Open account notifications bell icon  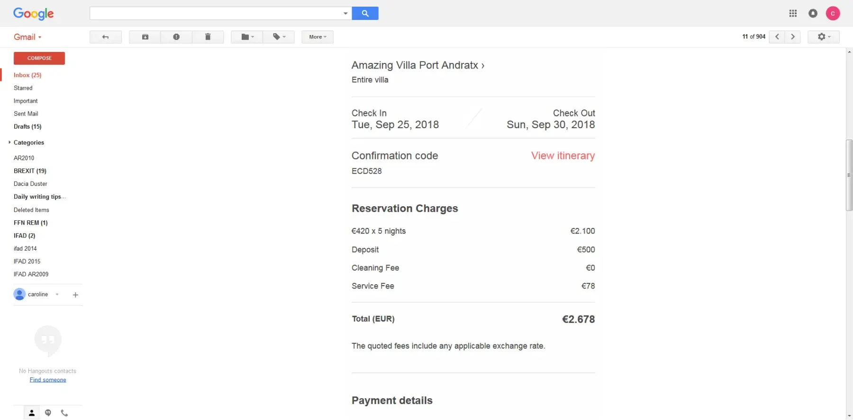pos(813,13)
